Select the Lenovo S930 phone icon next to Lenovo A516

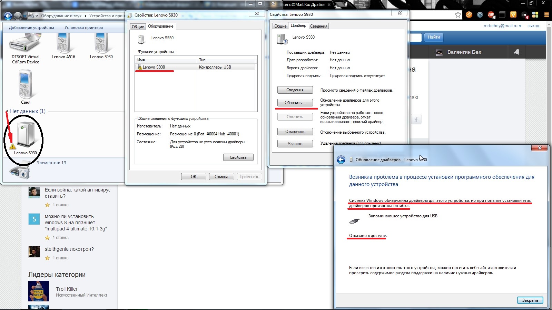pos(101,46)
